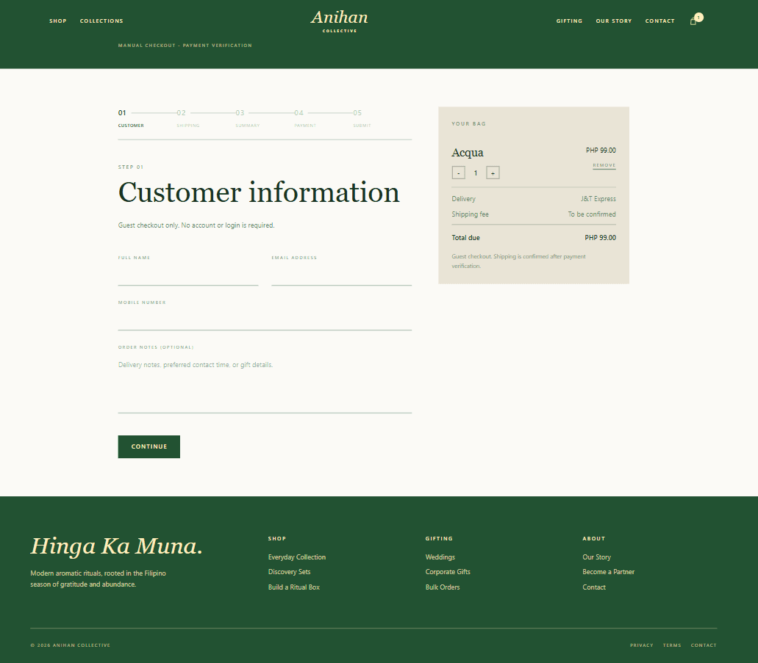Click the J&T Express delivery value

[598, 199]
